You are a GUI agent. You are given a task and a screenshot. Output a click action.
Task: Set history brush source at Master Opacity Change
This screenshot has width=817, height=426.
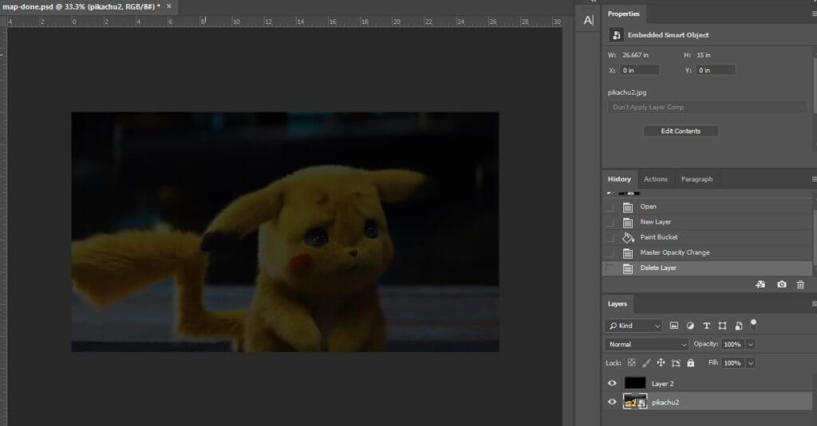(610, 252)
